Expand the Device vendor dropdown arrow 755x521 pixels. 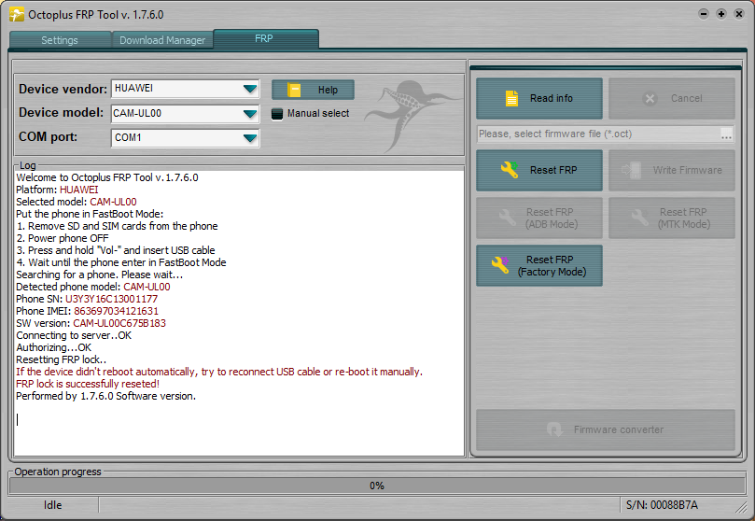tap(249, 89)
